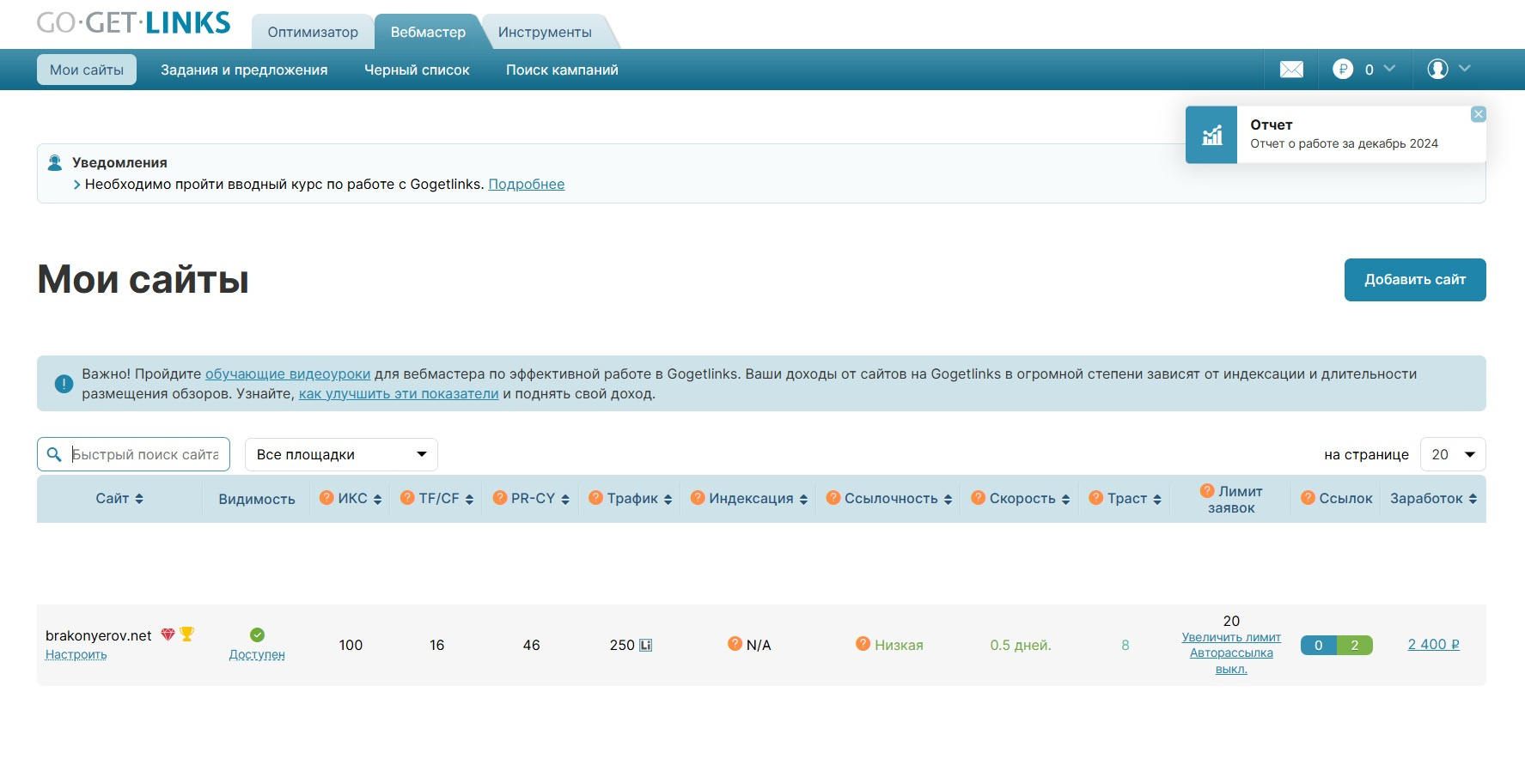The height and width of the screenshot is (765, 1525).
Task: Show help for Траст column
Action: click(1095, 498)
